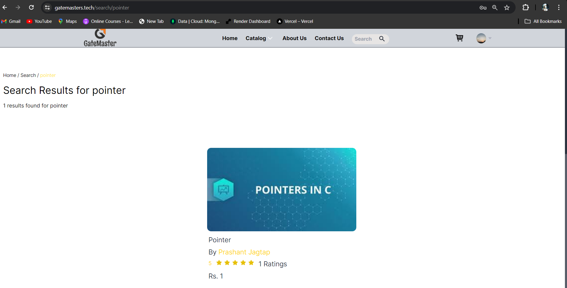The width and height of the screenshot is (567, 288).
Task: Open the Gmail bookmark
Action: [11, 21]
